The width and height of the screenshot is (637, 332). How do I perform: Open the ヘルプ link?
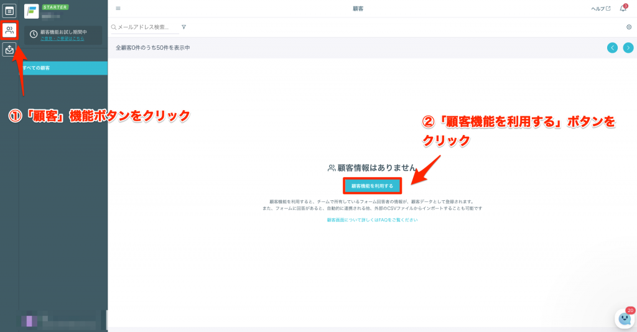point(600,9)
